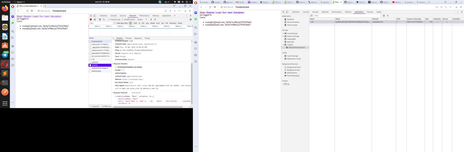
Task: Clear all cookies icon
Action: (384, 16)
